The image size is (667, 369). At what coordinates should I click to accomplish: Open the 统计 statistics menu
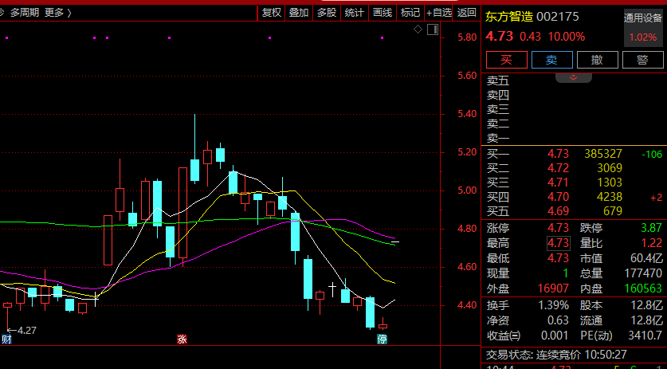(355, 12)
